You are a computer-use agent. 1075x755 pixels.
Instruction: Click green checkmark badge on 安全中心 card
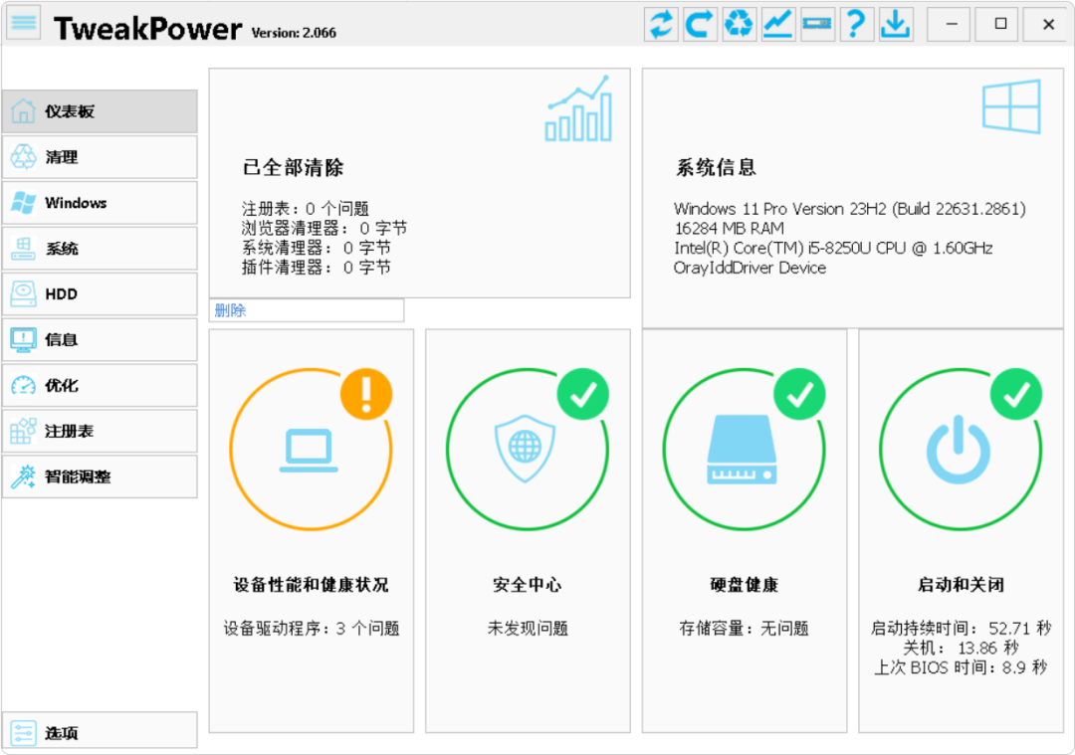click(582, 394)
